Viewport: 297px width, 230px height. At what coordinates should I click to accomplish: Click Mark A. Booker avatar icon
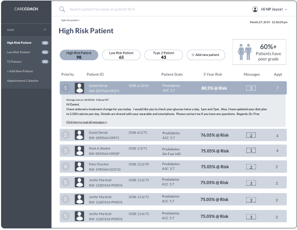click(x=79, y=151)
